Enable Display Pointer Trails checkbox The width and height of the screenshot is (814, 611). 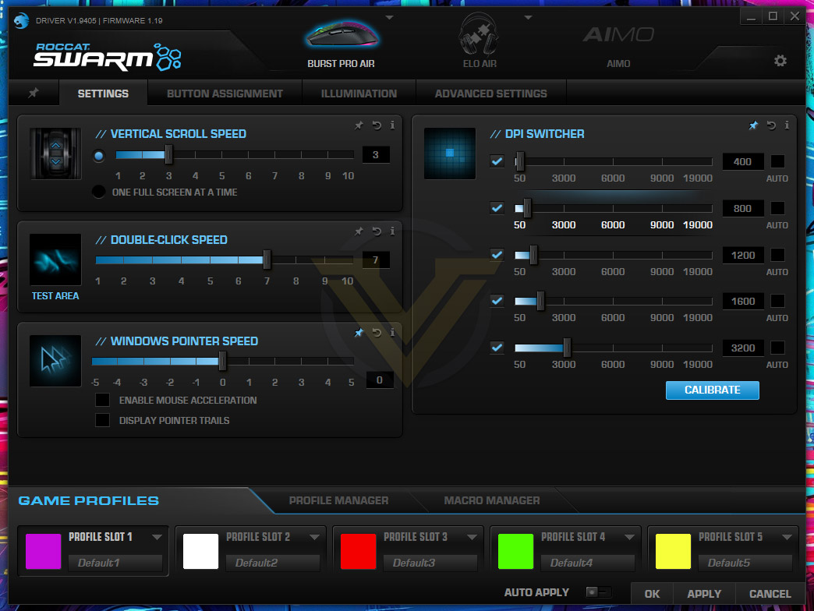(x=102, y=420)
